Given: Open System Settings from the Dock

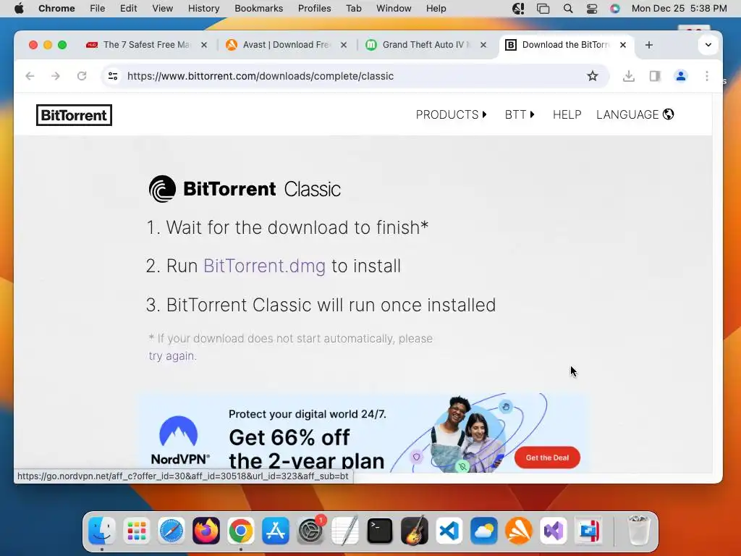Looking at the screenshot, I should pos(310,531).
